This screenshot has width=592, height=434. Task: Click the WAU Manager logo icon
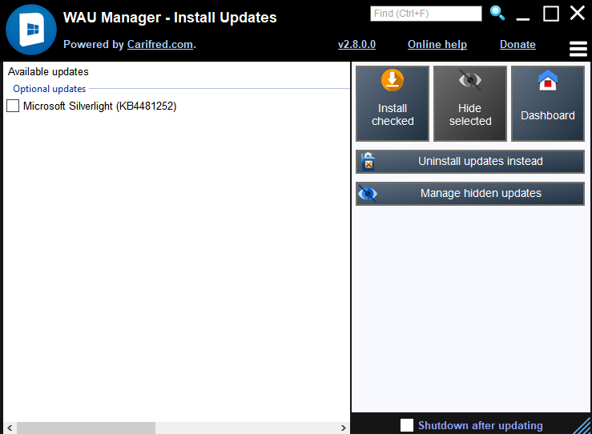(30, 30)
